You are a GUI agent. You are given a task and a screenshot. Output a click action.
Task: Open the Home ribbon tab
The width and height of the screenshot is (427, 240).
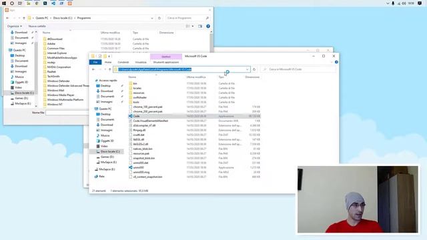(x=108, y=62)
